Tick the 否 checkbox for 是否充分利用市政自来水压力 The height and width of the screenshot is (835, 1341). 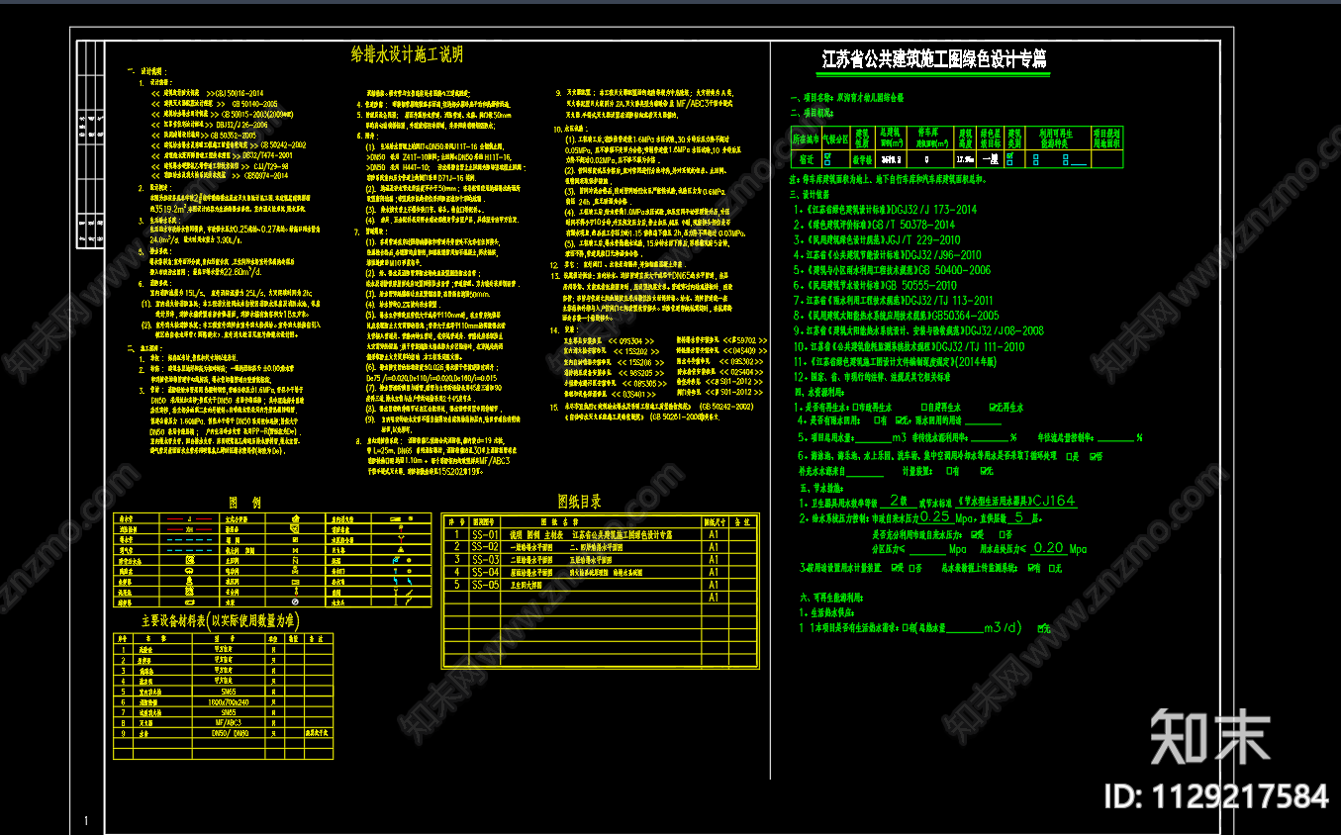[x=1003, y=534]
